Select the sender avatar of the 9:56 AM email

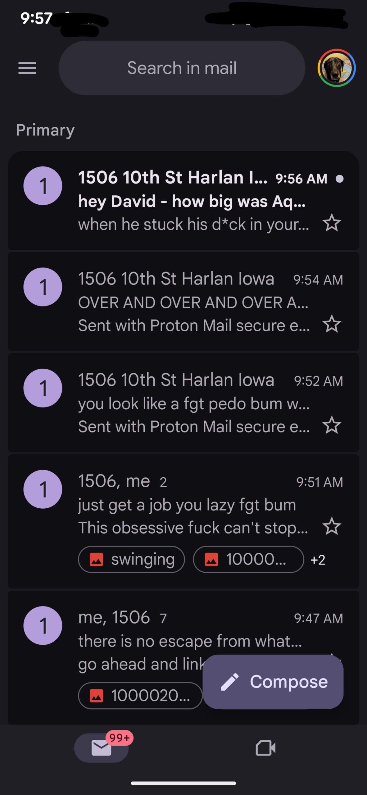pos(43,186)
